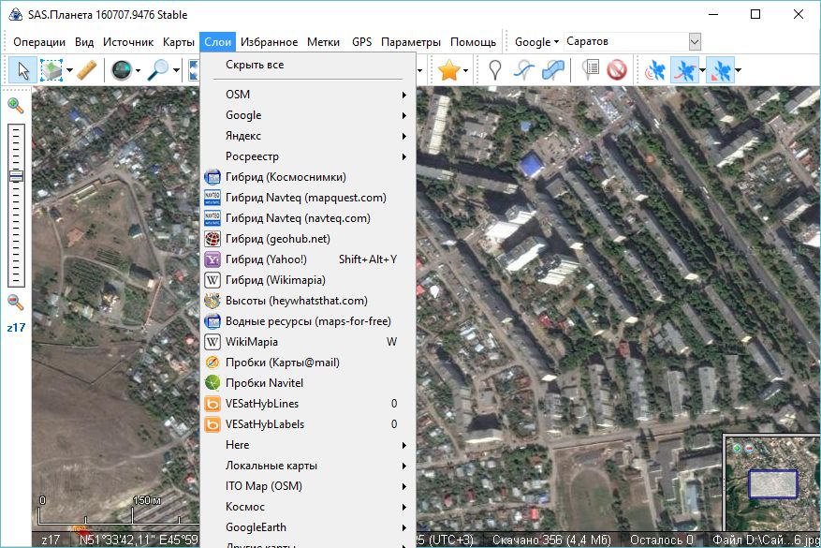The width and height of the screenshot is (821, 548).
Task: Enable Гибрид (Wikimapia) layer
Action: [x=308, y=280]
